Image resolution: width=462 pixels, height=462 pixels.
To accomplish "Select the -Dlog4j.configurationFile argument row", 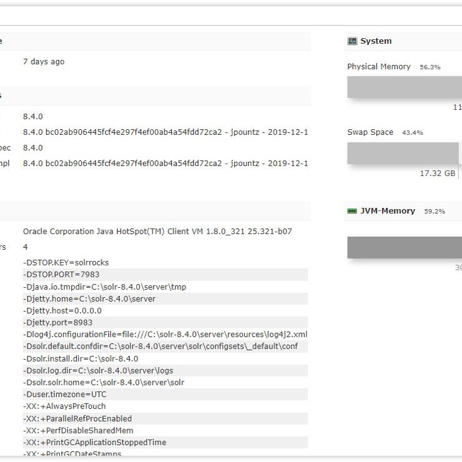I will point(165,334).
